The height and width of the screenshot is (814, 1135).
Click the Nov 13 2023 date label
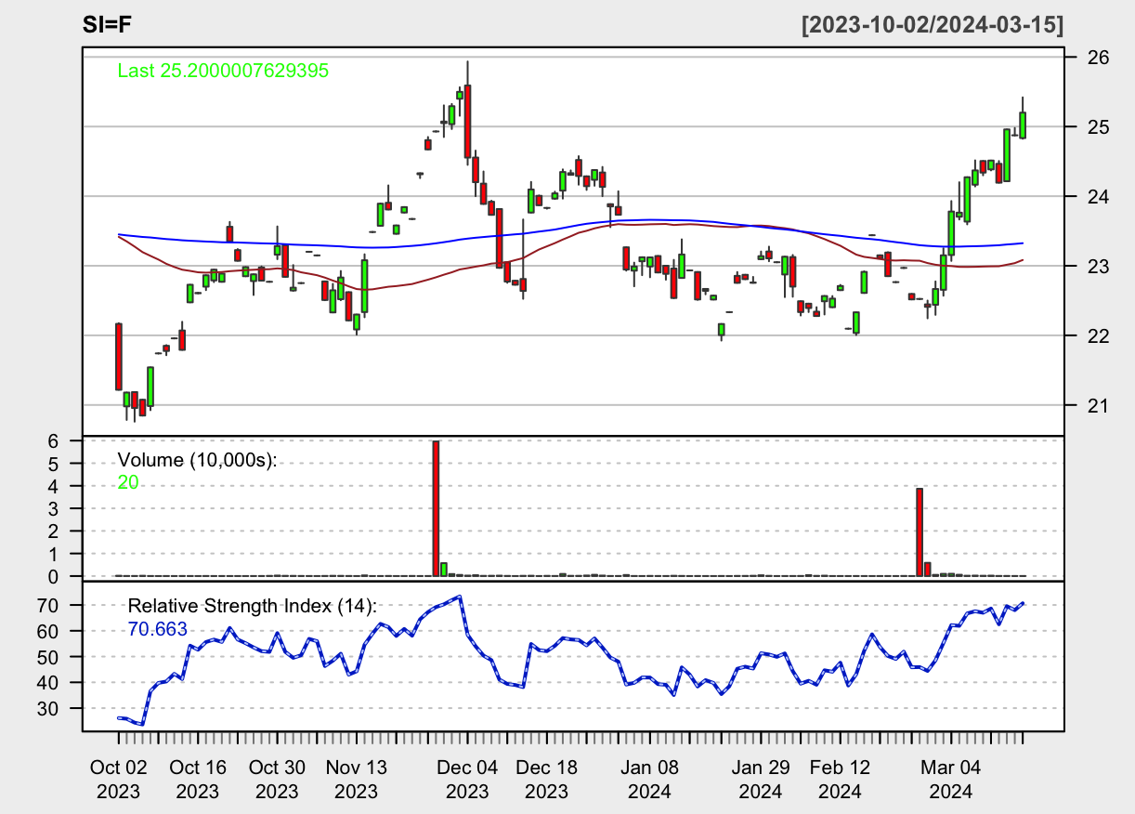[357, 780]
